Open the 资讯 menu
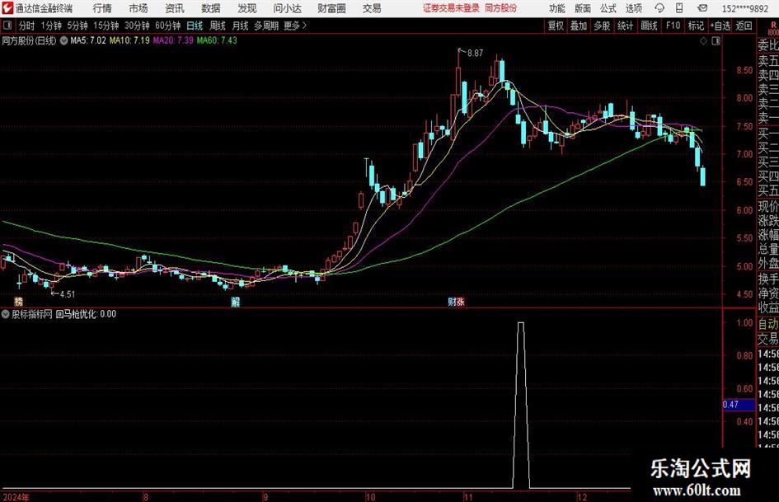Viewport: 779px width, 502px height. (x=175, y=8)
